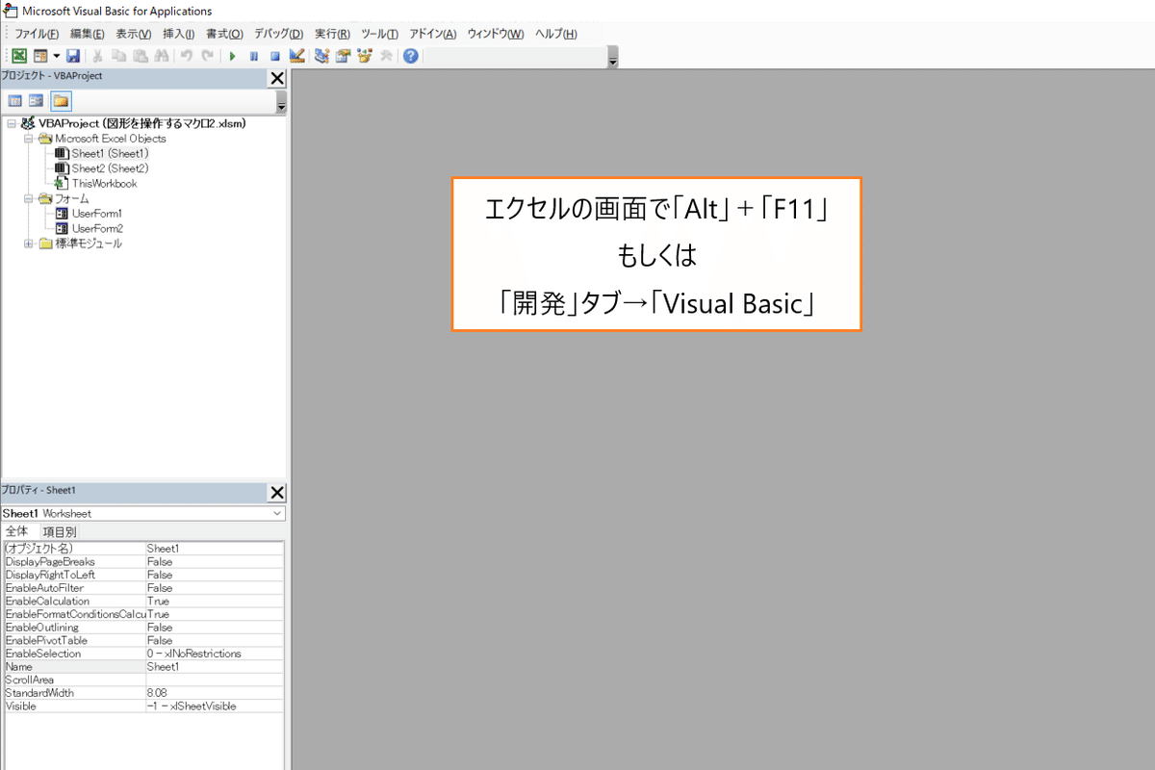This screenshot has height=770, width=1155.
Task: Select the DisplayRightToLeft property row
Action: pyautogui.click(x=143, y=575)
